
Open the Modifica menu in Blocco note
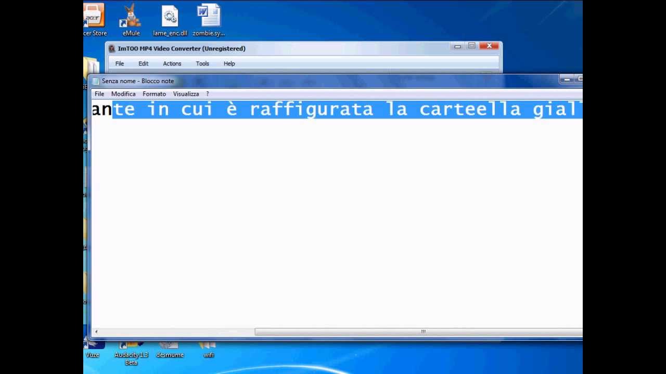pos(123,94)
